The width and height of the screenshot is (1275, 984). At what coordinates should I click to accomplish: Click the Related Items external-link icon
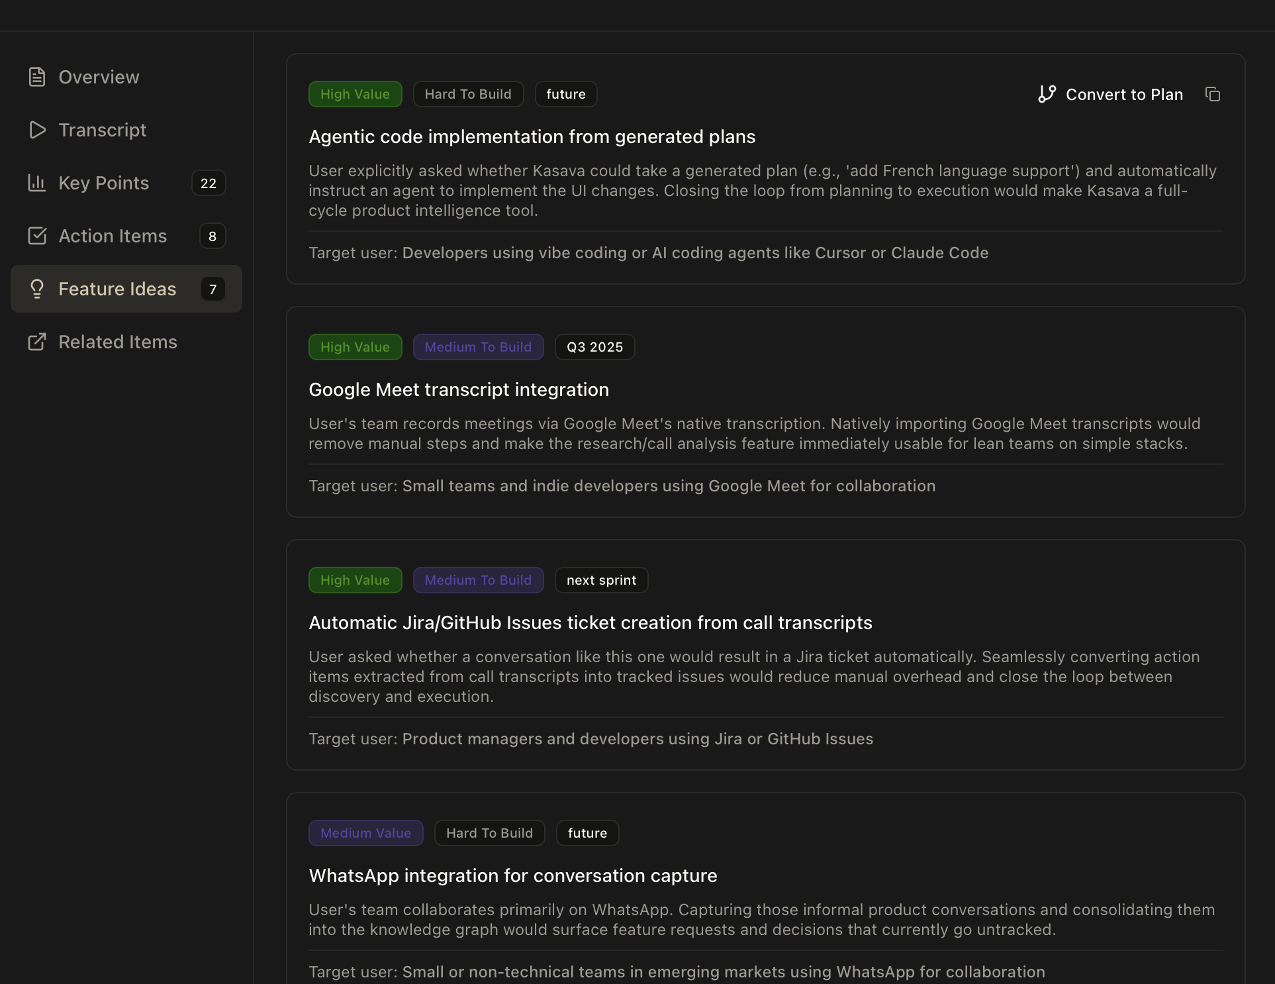coord(37,342)
